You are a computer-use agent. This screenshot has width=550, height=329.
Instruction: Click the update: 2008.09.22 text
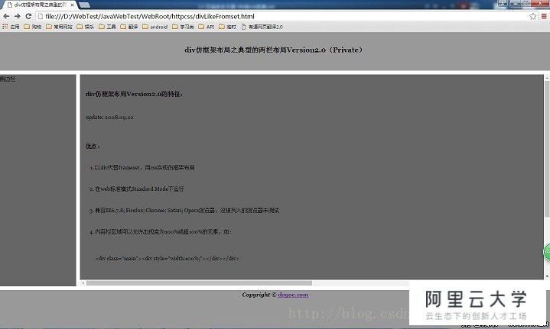click(x=109, y=117)
